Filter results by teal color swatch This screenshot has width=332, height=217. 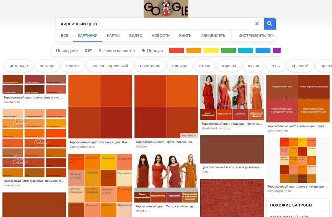coord(246,50)
